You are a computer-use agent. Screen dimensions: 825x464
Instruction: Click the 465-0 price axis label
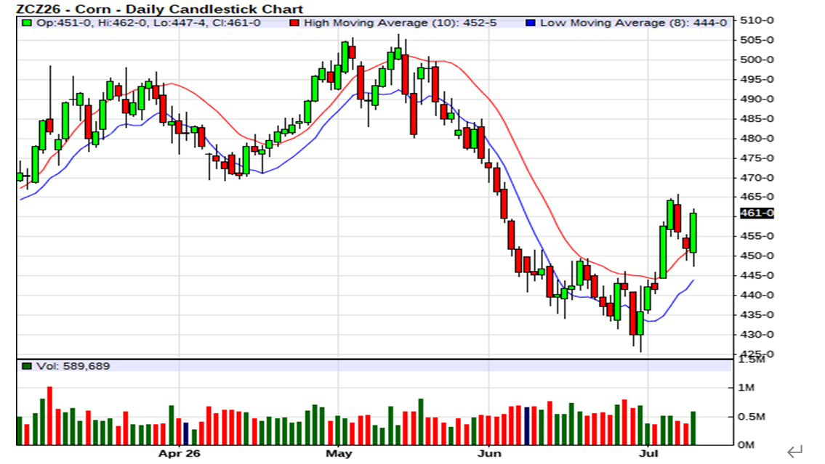coord(757,197)
